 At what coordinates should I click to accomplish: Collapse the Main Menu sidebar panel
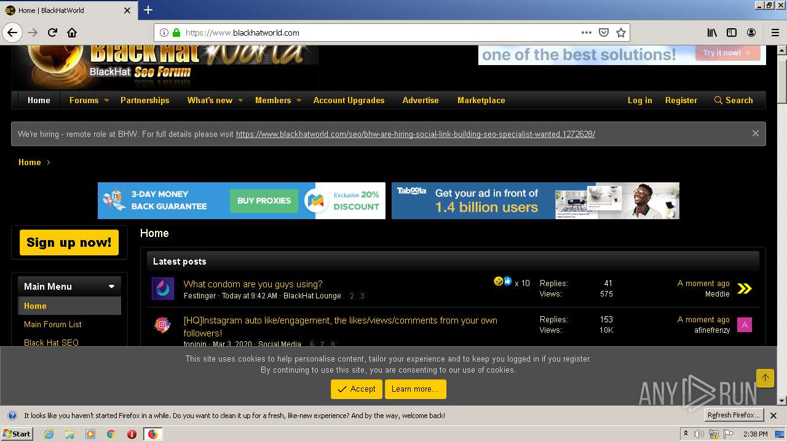tap(111, 287)
